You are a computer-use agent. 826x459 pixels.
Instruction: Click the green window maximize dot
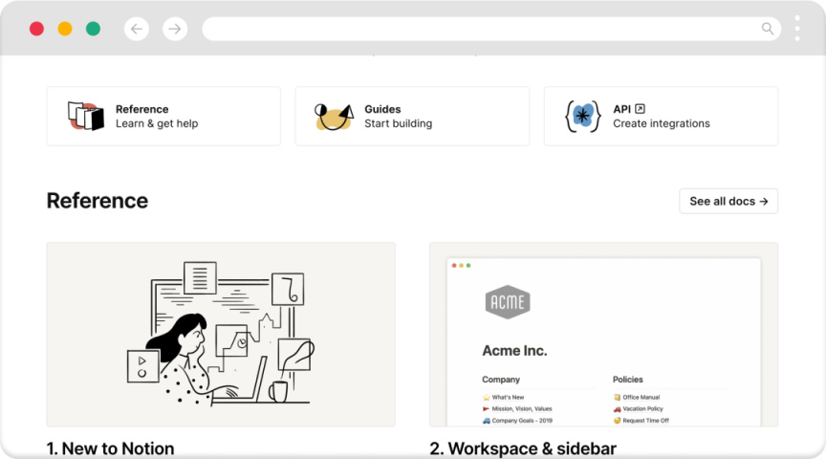pyautogui.click(x=93, y=29)
